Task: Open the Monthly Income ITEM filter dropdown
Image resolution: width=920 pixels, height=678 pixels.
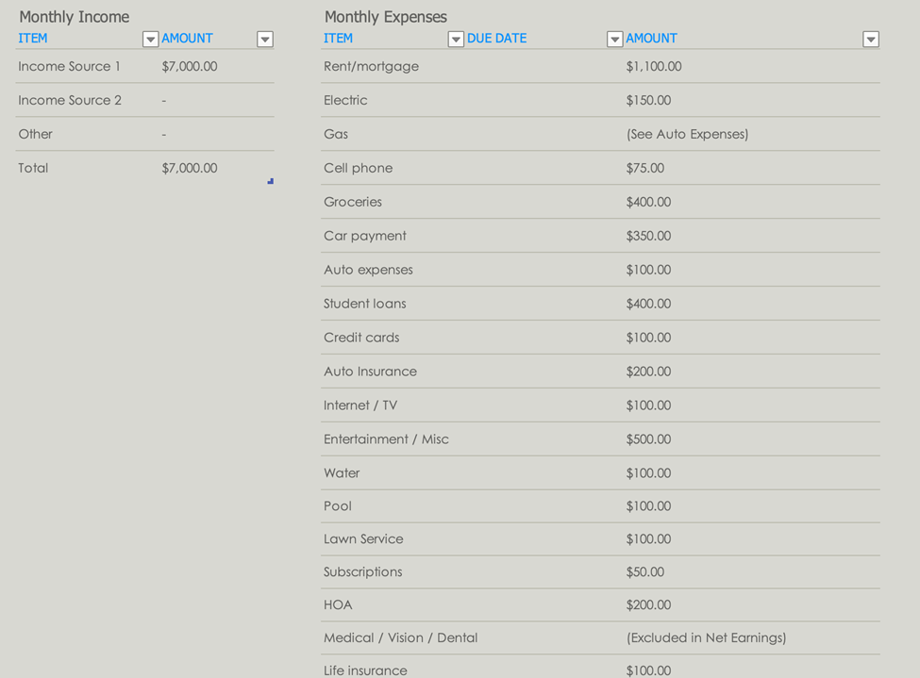Action: (150, 40)
